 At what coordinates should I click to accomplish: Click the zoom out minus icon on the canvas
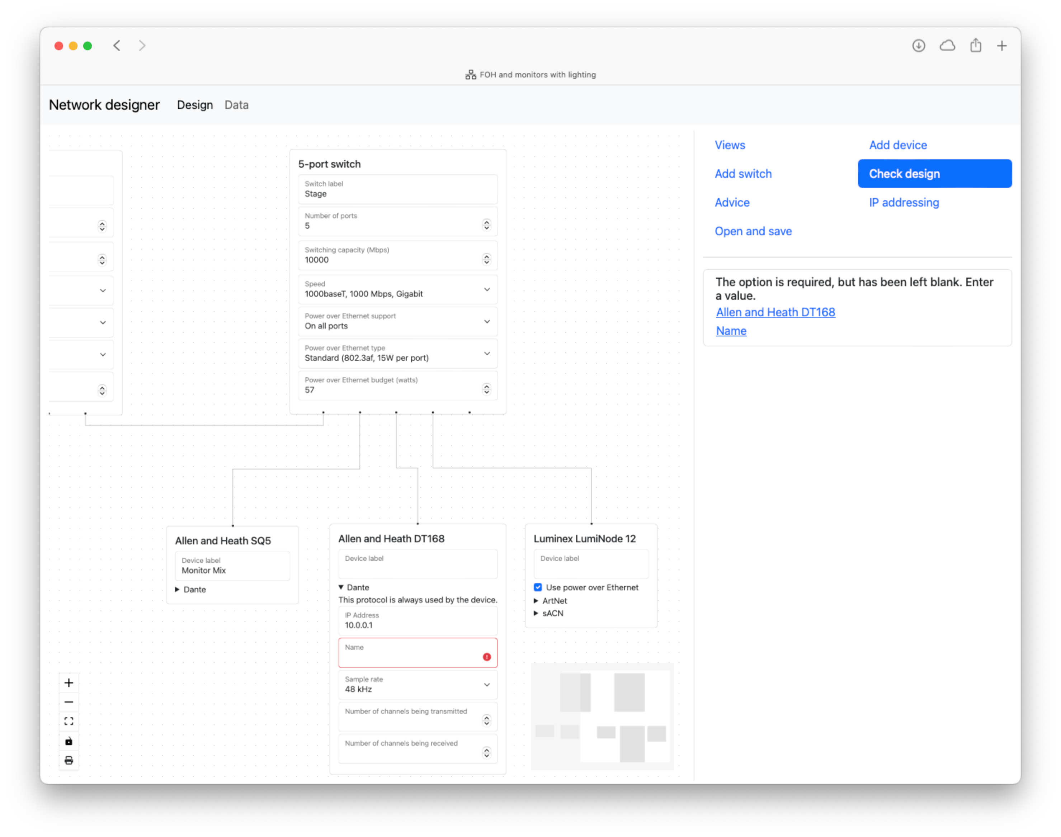pos(69,702)
